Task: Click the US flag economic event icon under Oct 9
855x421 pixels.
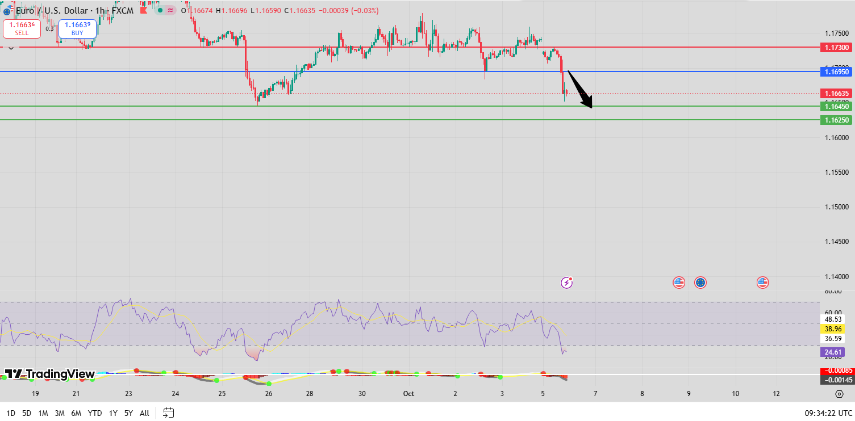Action: (x=679, y=282)
